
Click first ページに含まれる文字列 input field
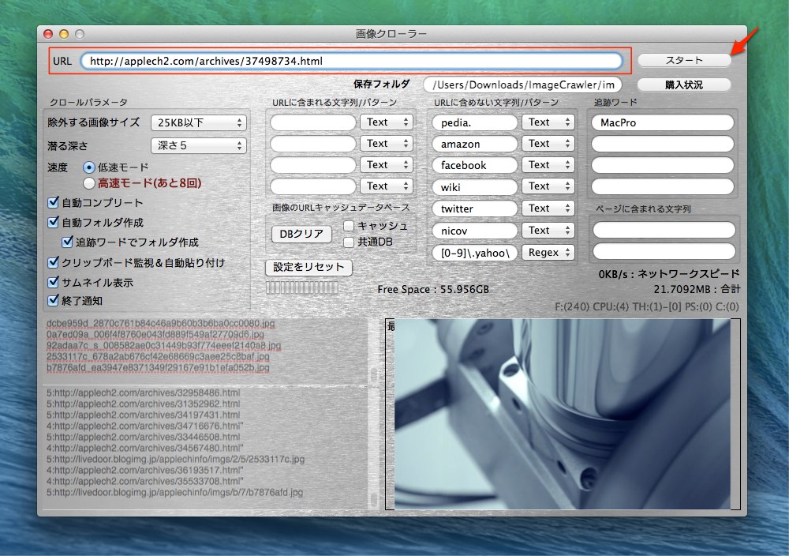point(664,230)
